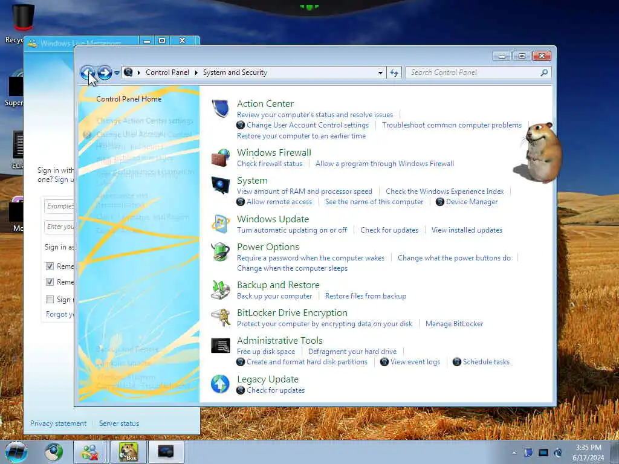Click Check firewall status link
The height and width of the screenshot is (464, 619).
click(x=270, y=164)
